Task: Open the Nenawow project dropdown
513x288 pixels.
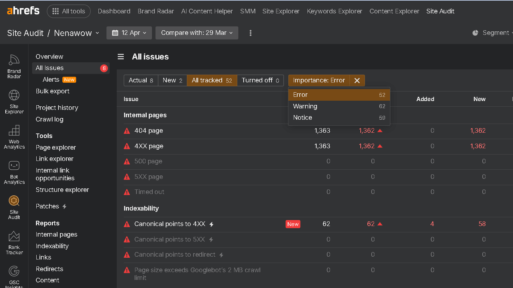Action: 78,33
